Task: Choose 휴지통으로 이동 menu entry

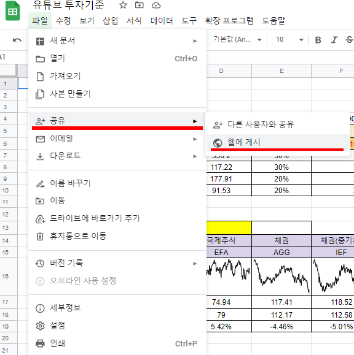Action: click(117, 236)
